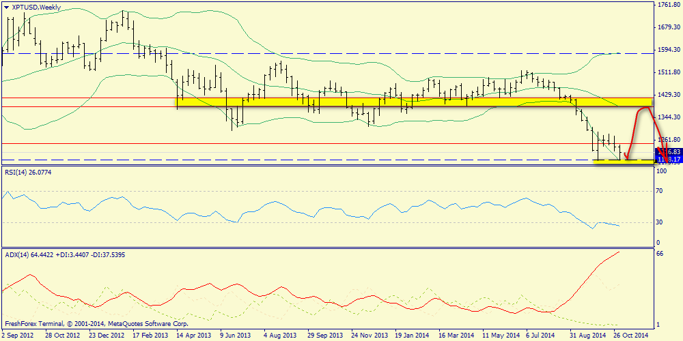Click the RSI 30 level label
The width and height of the screenshot is (683, 341).
(x=660, y=222)
